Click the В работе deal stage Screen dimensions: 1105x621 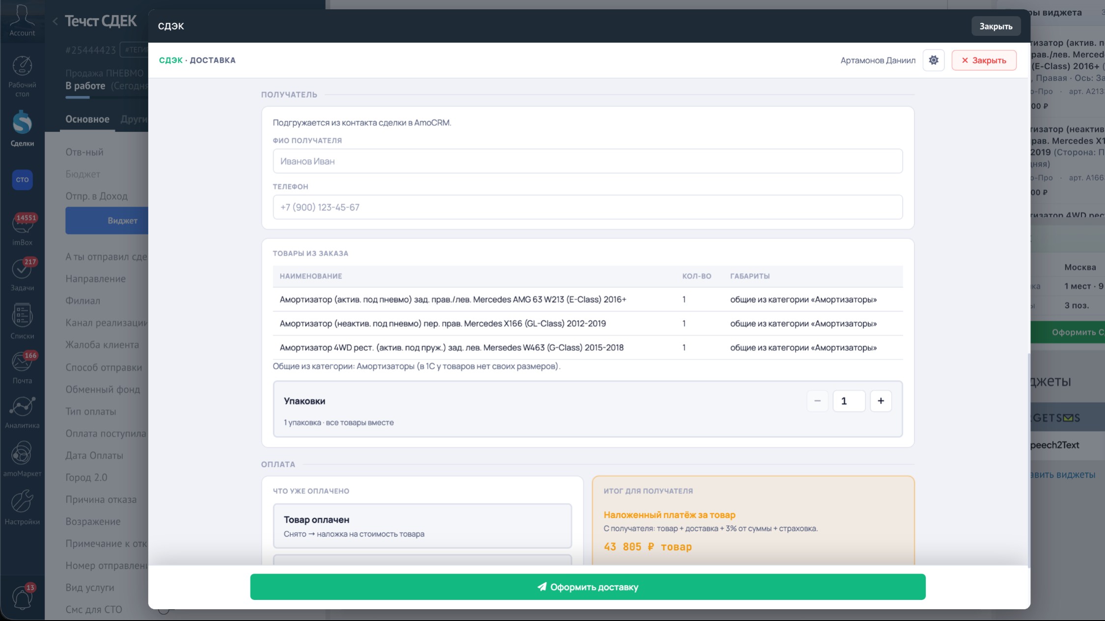(x=85, y=86)
